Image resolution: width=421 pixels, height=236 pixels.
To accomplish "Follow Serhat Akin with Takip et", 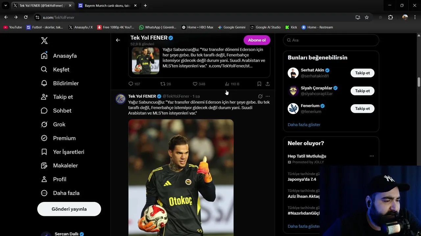I will coord(362,73).
